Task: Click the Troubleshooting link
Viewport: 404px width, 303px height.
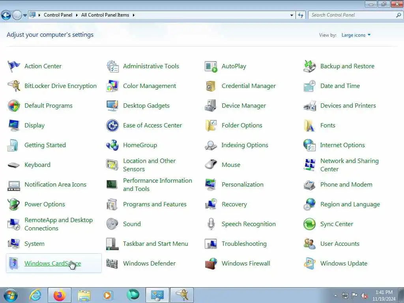Action: click(x=244, y=244)
